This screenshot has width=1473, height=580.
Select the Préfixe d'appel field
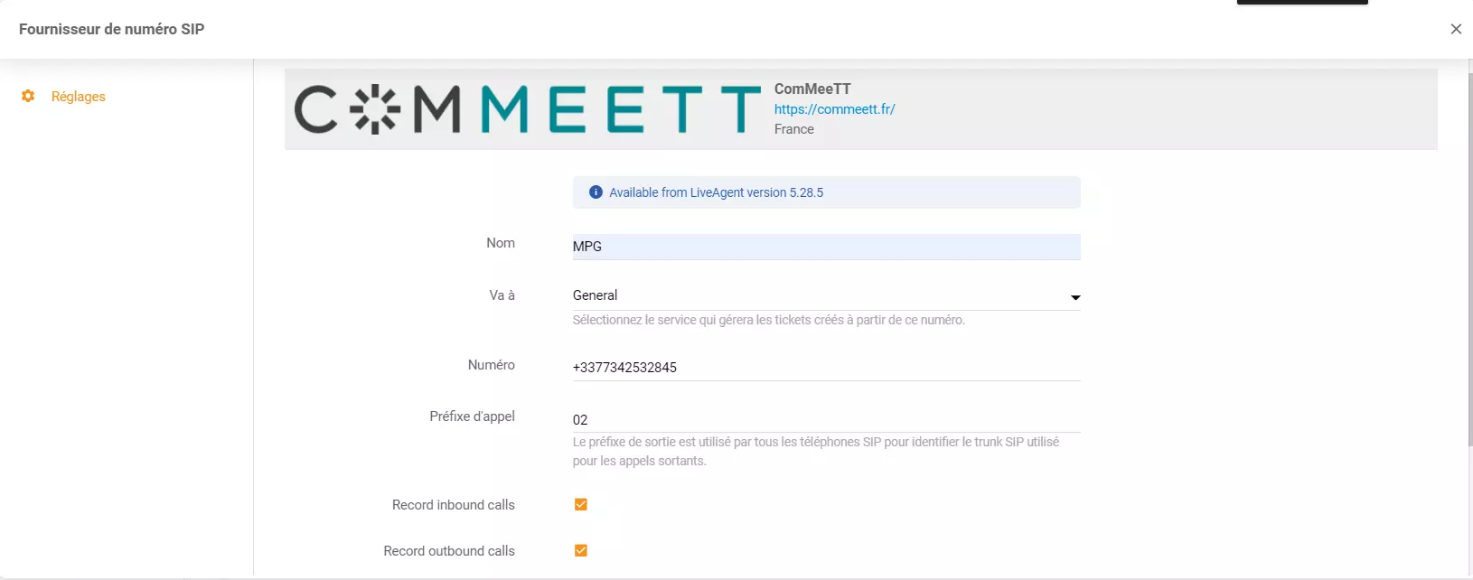pos(826,420)
